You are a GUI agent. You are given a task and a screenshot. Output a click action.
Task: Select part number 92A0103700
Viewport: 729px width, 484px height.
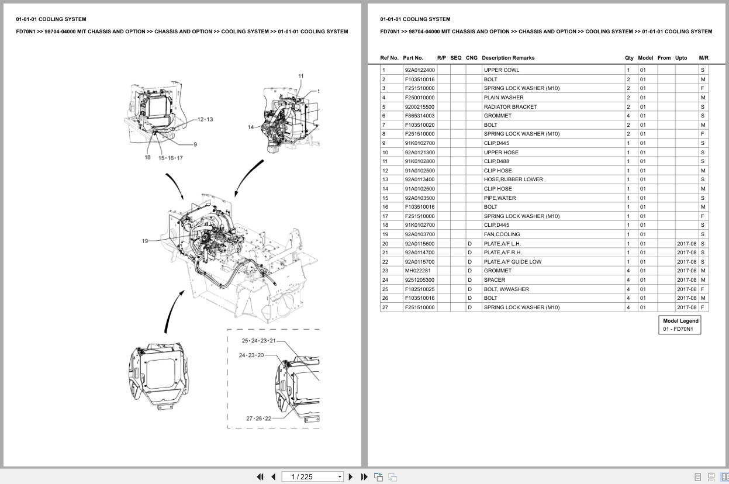[420, 234]
